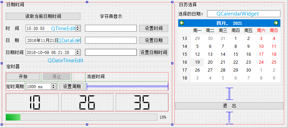This screenshot has height=128, width=288.
Task: Click the 周一 column header
Action: [198, 31]
